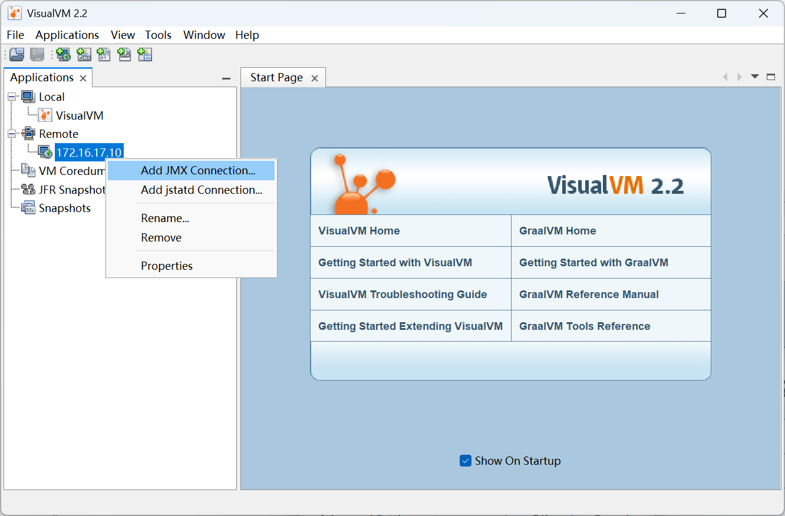Open the Tools menu
The height and width of the screenshot is (516, 785).
(158, 35)
